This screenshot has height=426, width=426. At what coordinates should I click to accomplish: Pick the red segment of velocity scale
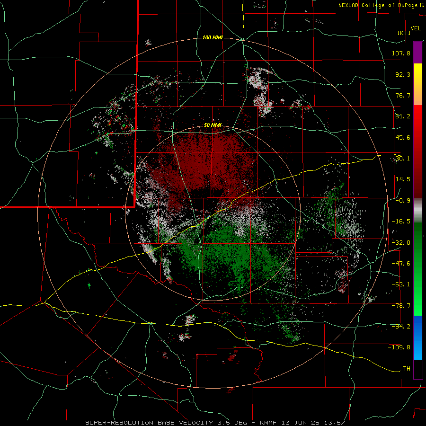(x=418, y=151)
